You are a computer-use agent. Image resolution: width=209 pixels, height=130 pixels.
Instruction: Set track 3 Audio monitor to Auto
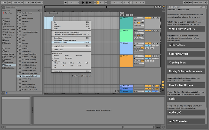[x=138, y=48]
